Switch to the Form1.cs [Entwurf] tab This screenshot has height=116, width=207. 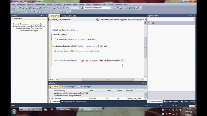click(x=69, y=16)
